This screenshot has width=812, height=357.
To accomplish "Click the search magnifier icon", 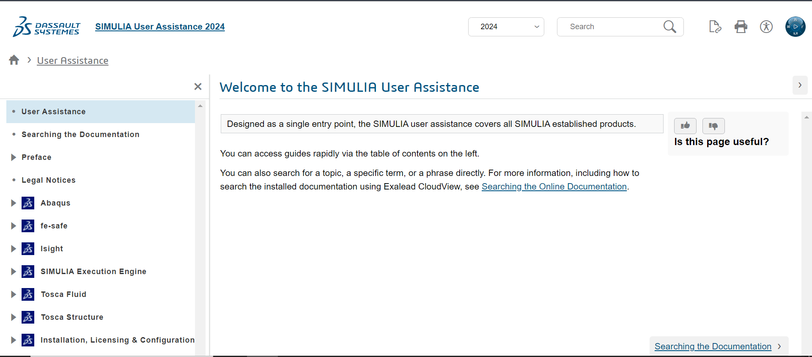I will click(x=669, y=27).
